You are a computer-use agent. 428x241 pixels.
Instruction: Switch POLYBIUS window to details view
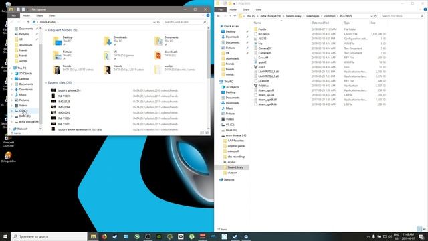[x=419, y=229]
